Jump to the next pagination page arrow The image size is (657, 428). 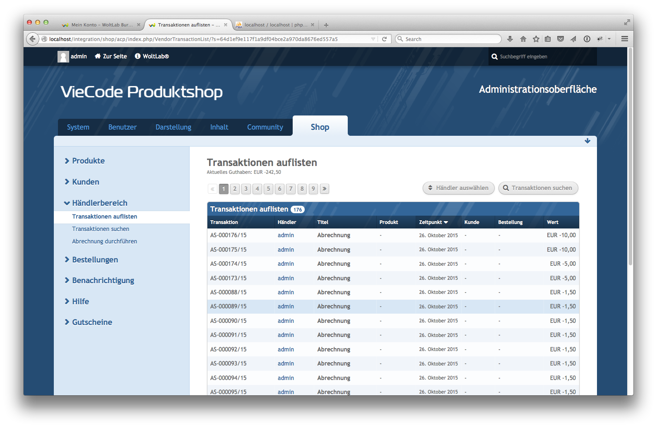325,189
